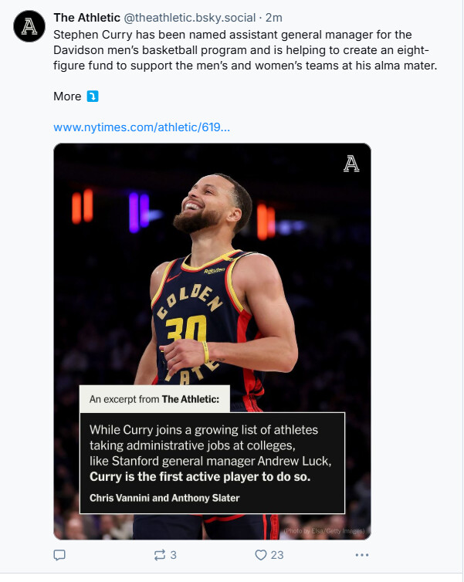
Task: Click the word More in the post
Action: click(x=67, y=96)
